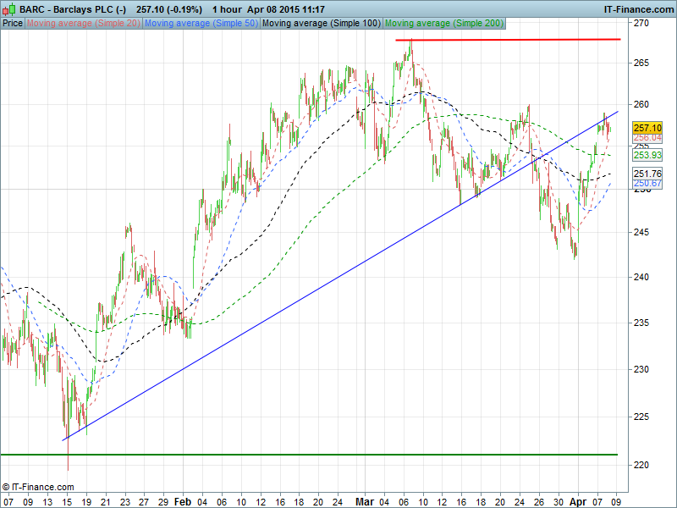
Task: Click the Mar label on the time axis
Action: pyautogui.click(x=364, y=501)
